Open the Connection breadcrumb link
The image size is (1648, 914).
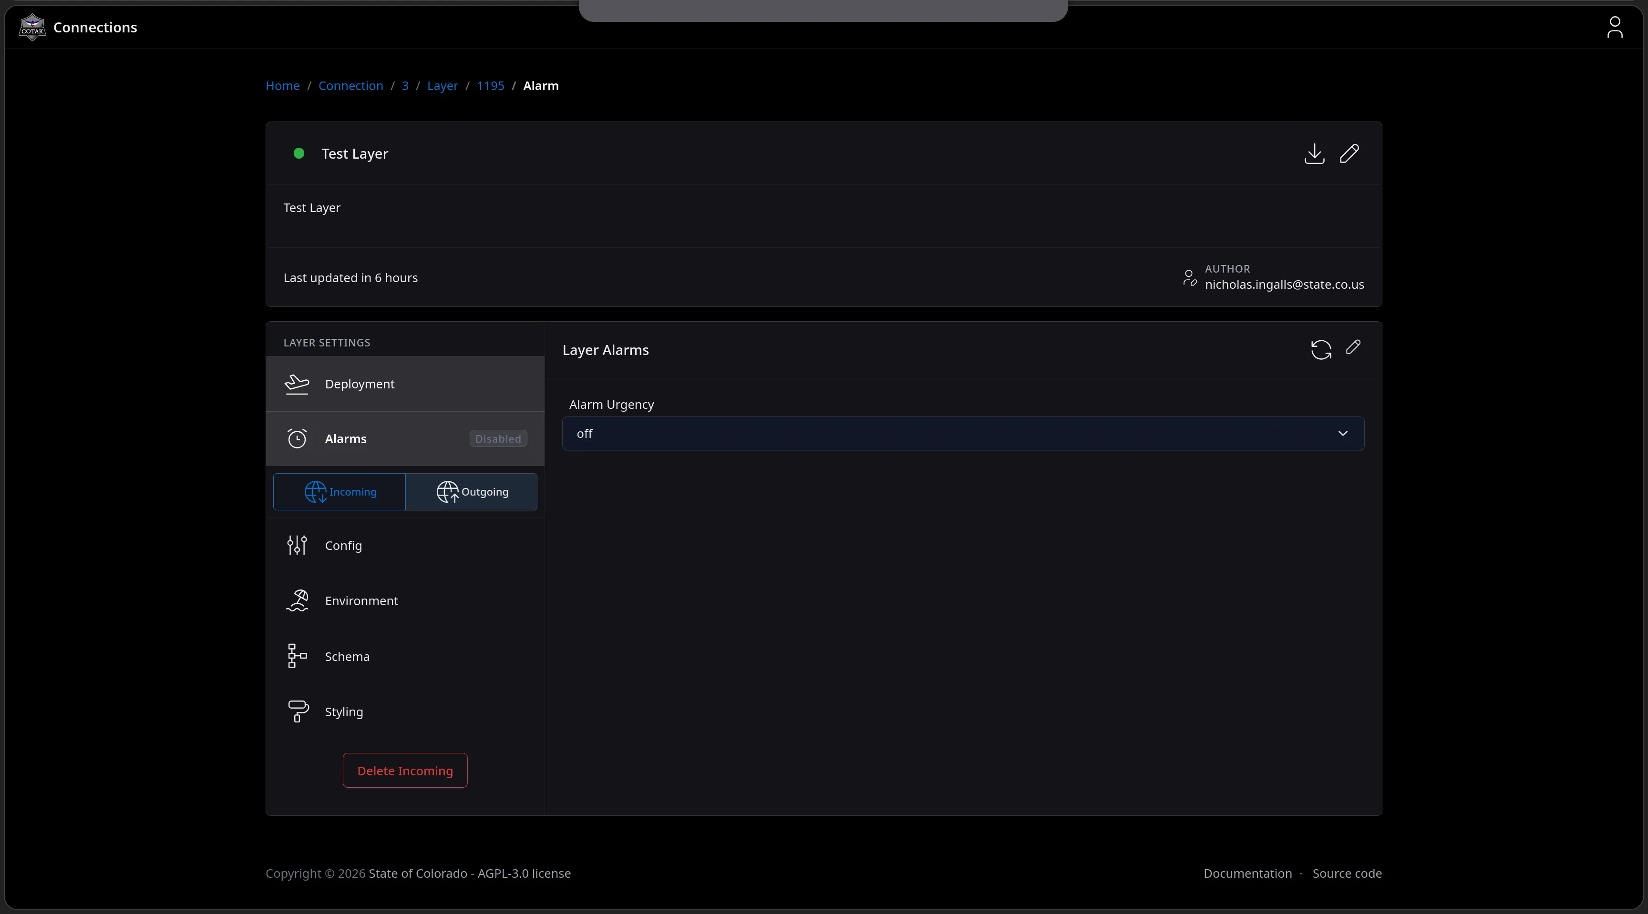point(350,86)
